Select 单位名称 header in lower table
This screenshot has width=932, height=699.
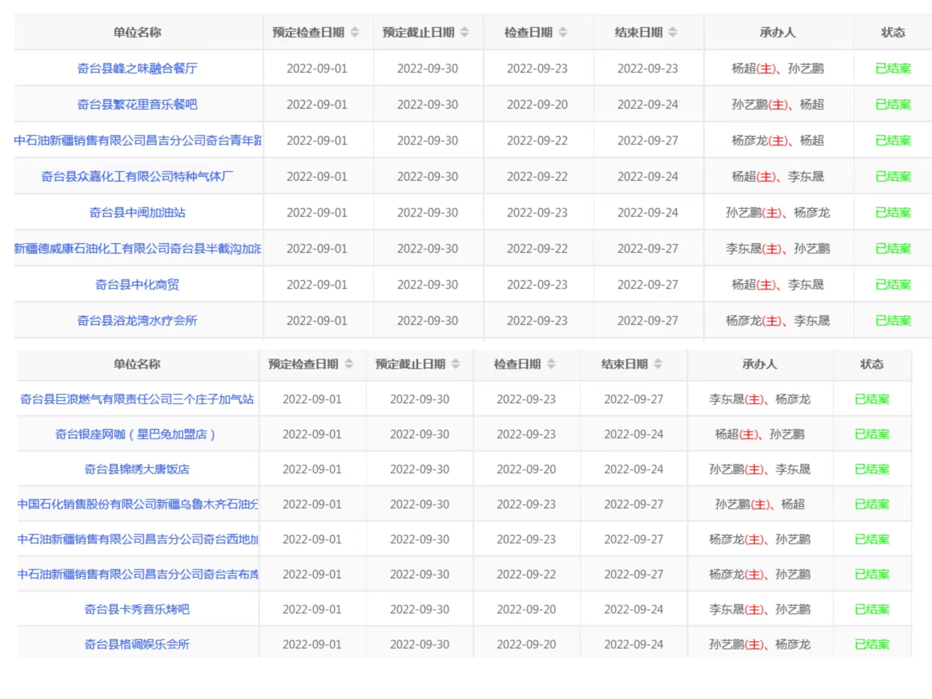pos(137,364)
